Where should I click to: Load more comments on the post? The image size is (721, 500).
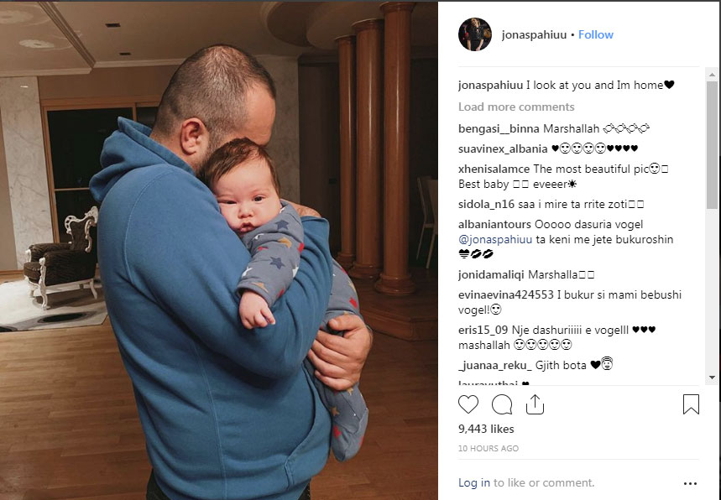pos(516,107)
